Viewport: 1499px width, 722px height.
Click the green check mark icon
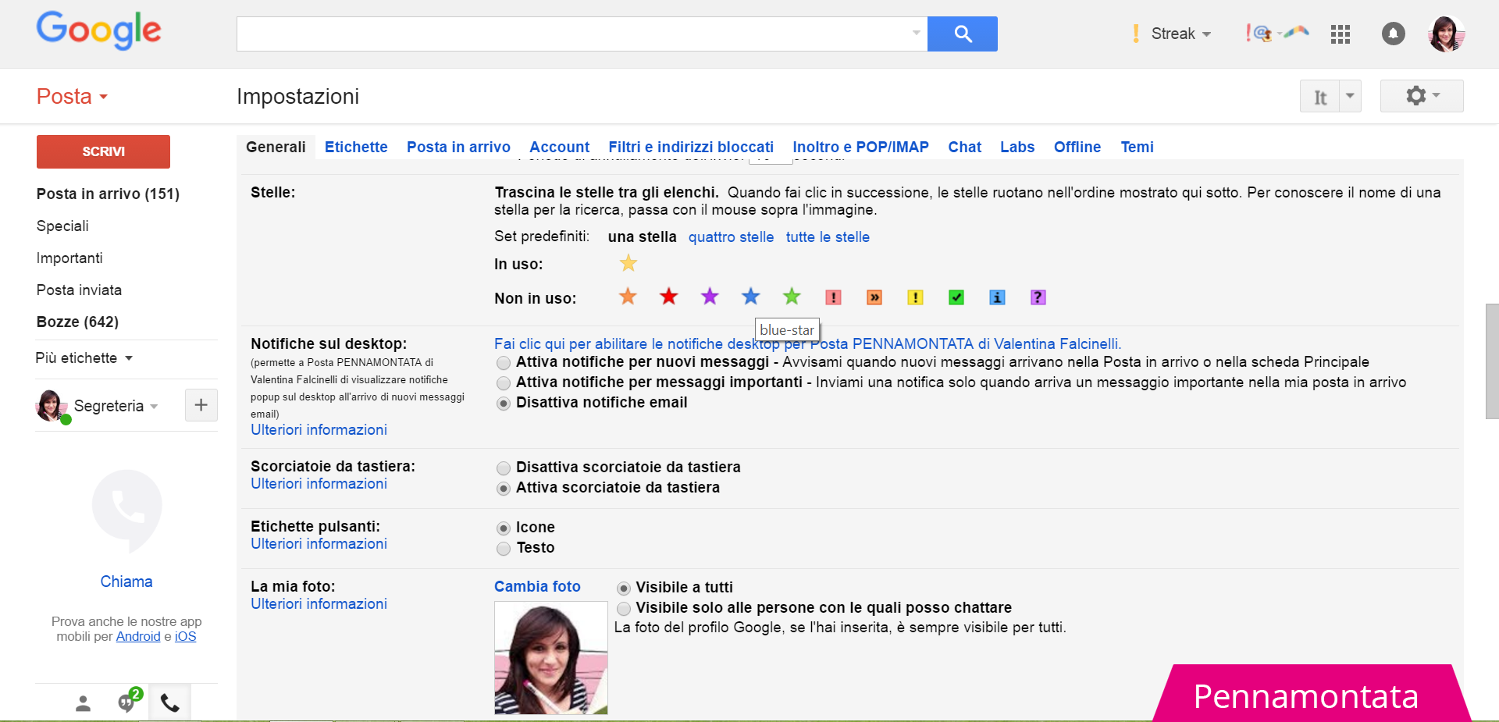click(x=956, y=297)
